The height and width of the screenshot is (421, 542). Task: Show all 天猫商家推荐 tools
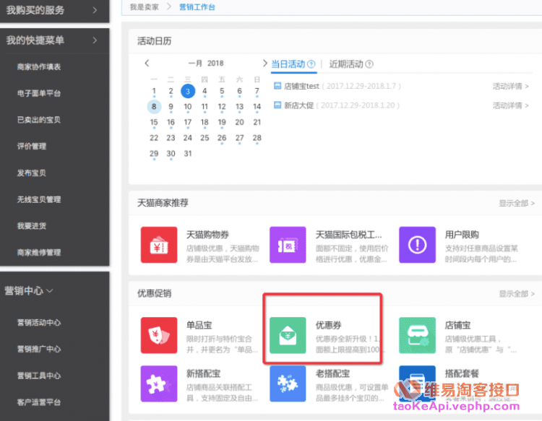[517, 203]
